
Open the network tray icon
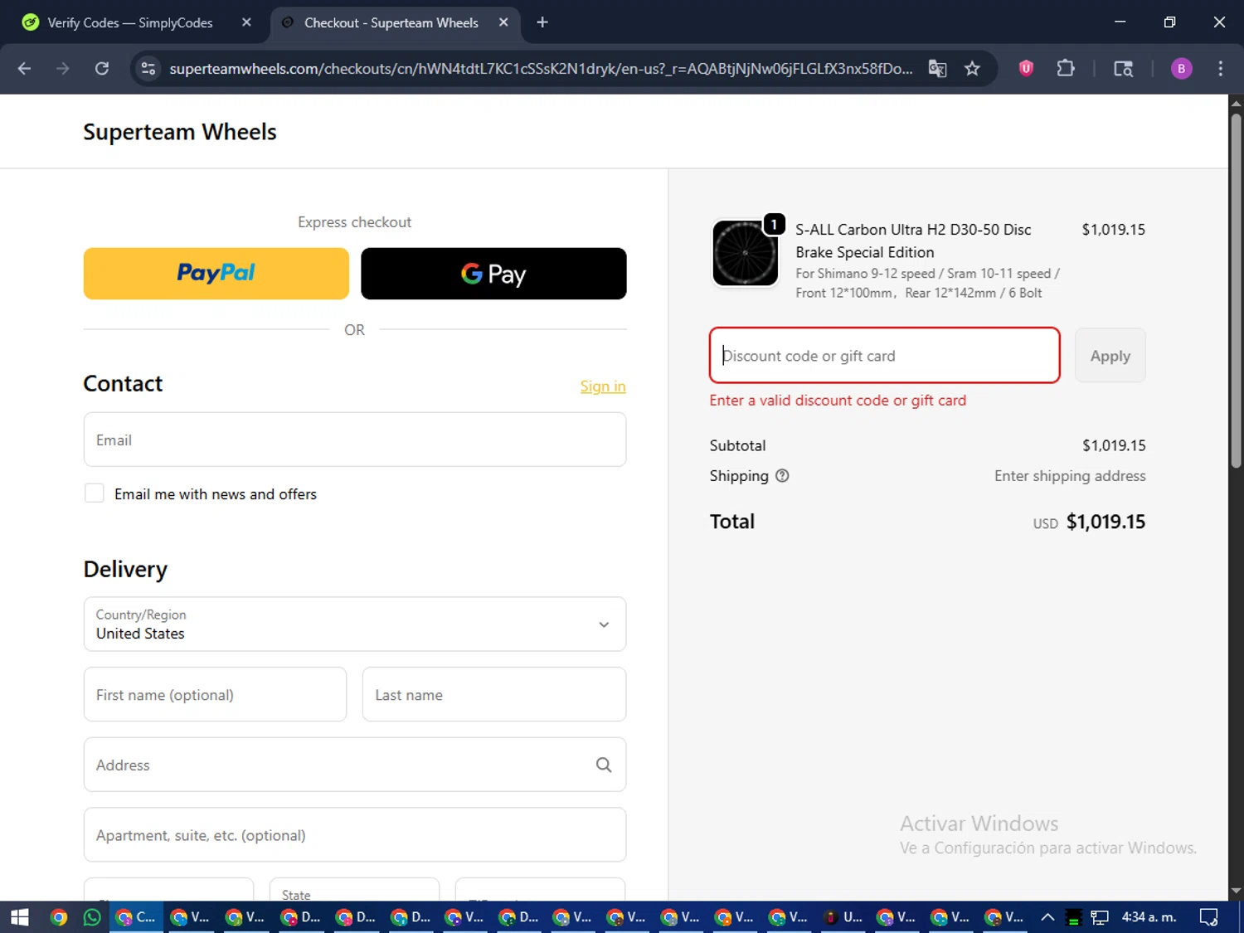1100,917
